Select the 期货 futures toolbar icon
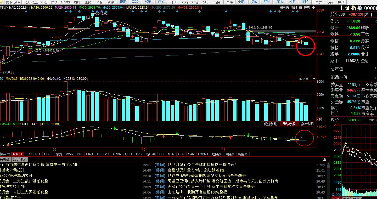The image size is (377, 199). click(x=267, y=2)
